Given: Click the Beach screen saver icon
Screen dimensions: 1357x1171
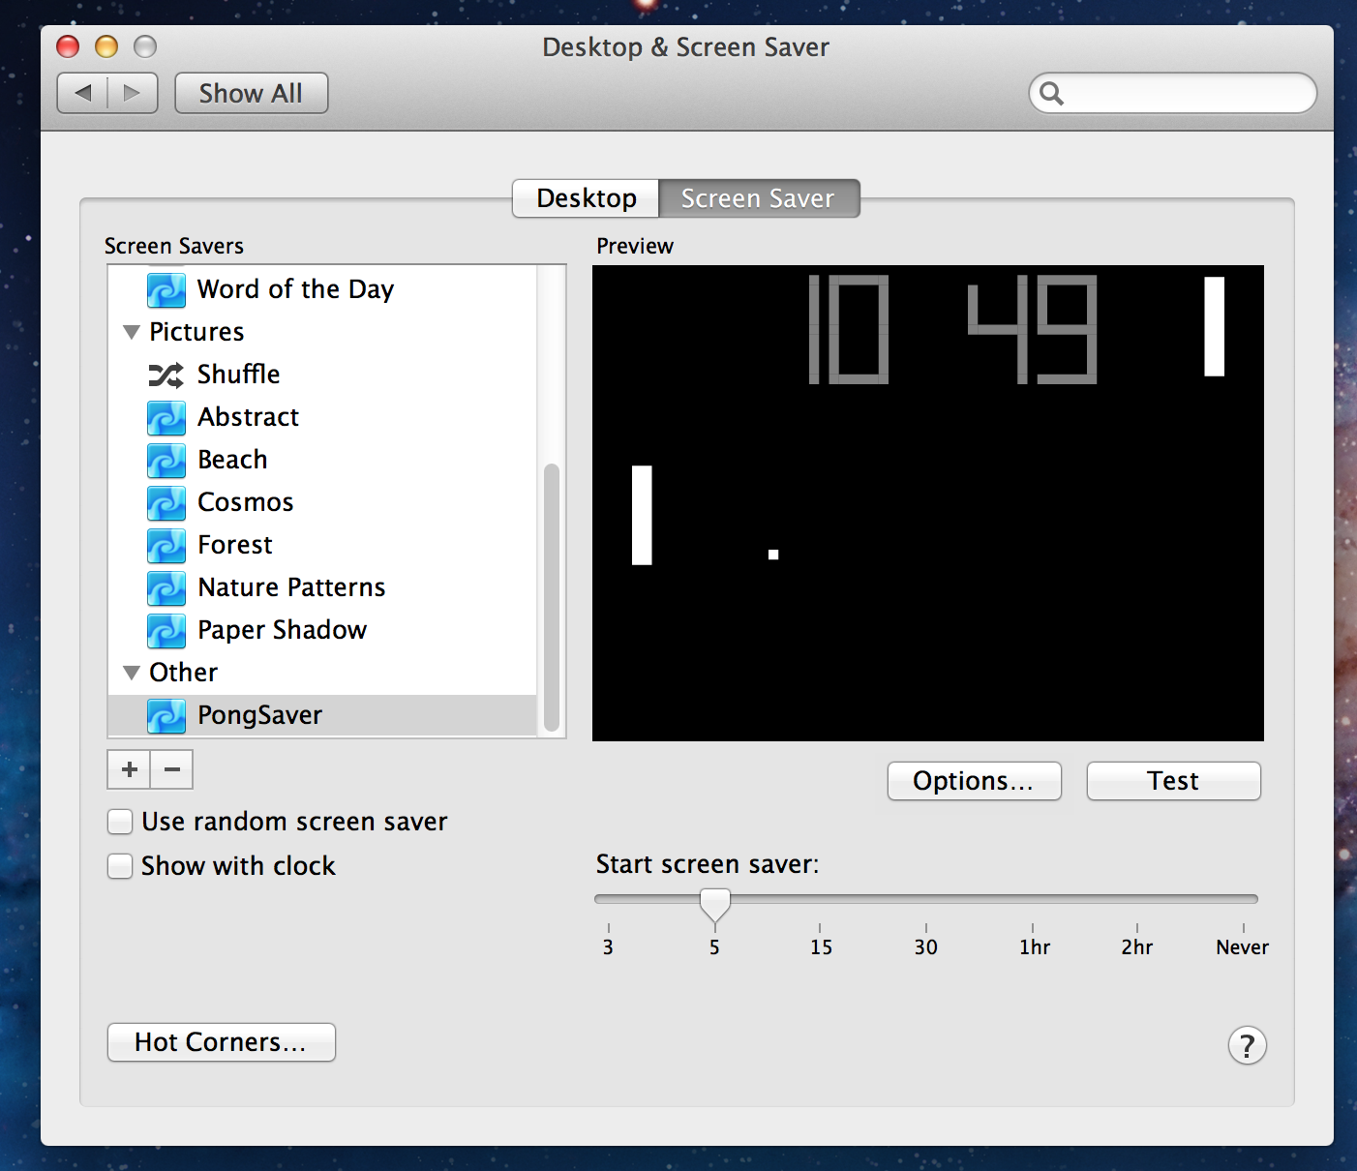Looking at the screenshot, I should click(x=166, y=460).
